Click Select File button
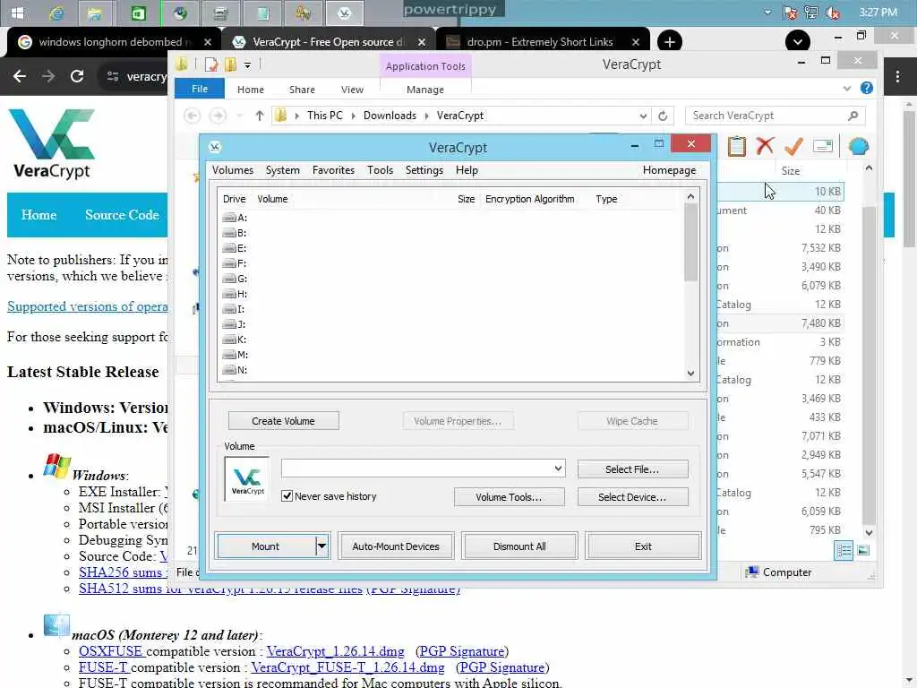Image resolution: width=917 pixels, height=688 pixels. click(632, 469)
